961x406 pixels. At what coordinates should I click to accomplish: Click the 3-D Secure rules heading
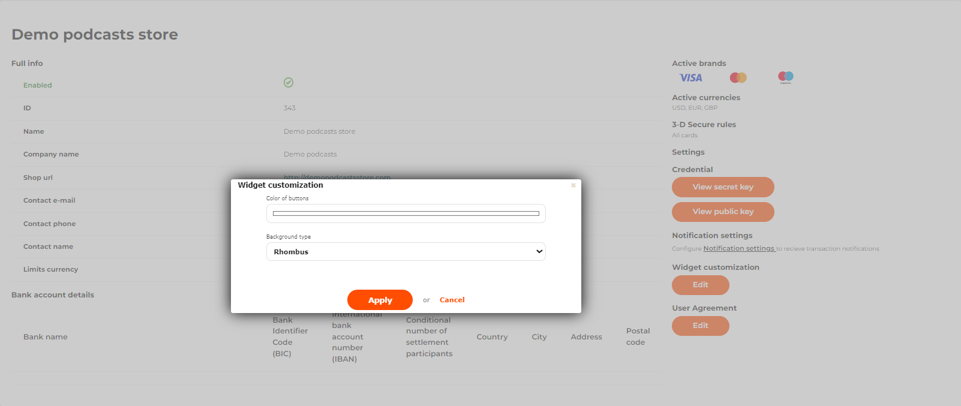click(x=704, y=125)
